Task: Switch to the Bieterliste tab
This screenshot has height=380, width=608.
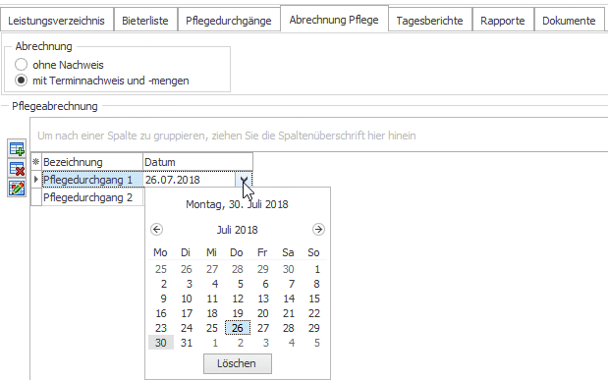Action: (145, 21)
